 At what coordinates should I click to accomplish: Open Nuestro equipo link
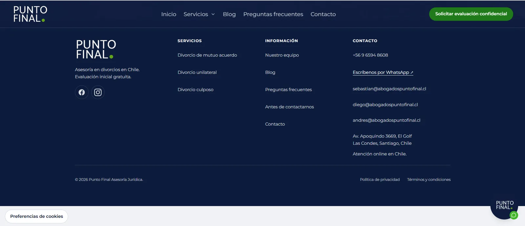[282, 55]
